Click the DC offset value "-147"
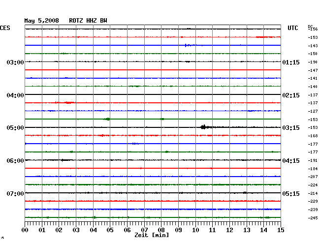The width and height of the screenshot is (320, 243). [x=313, y=70]
